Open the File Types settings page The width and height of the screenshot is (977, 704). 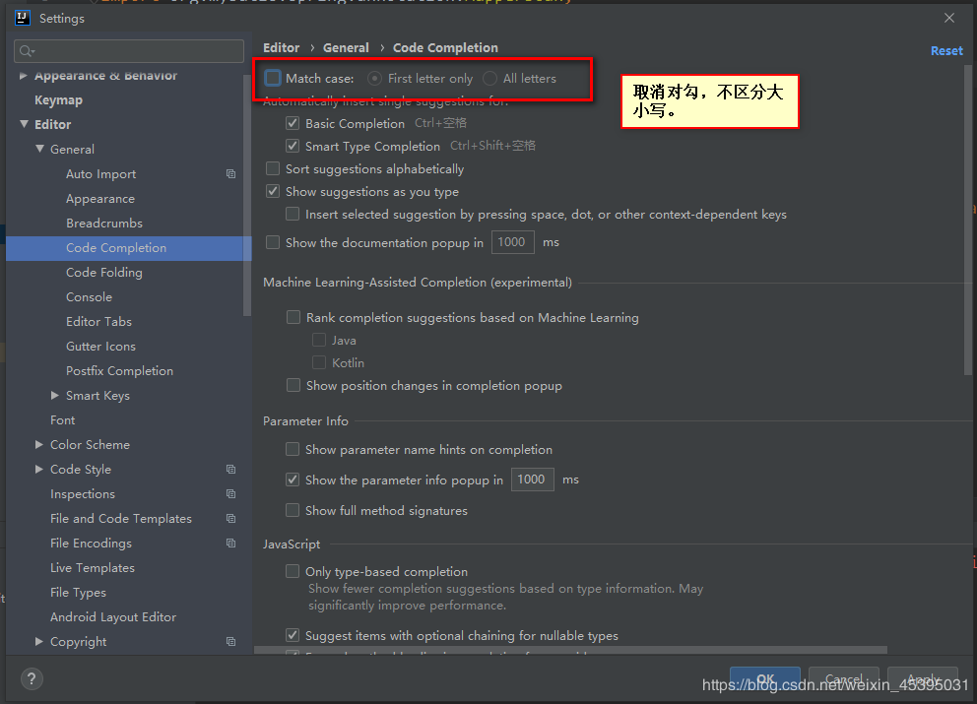[78, 593]
